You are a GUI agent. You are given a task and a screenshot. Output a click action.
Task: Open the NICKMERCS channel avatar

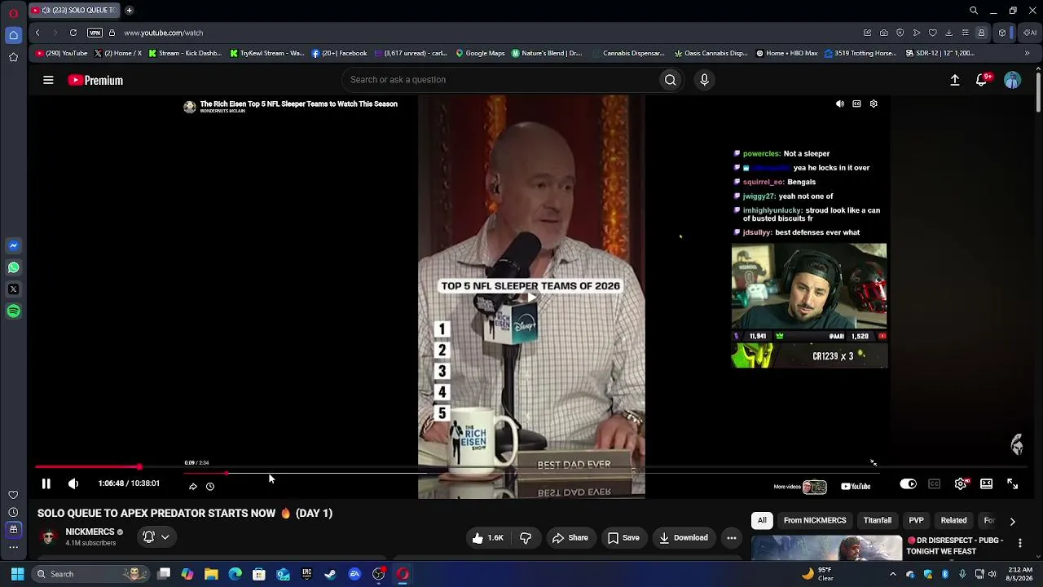click(48, 537)
